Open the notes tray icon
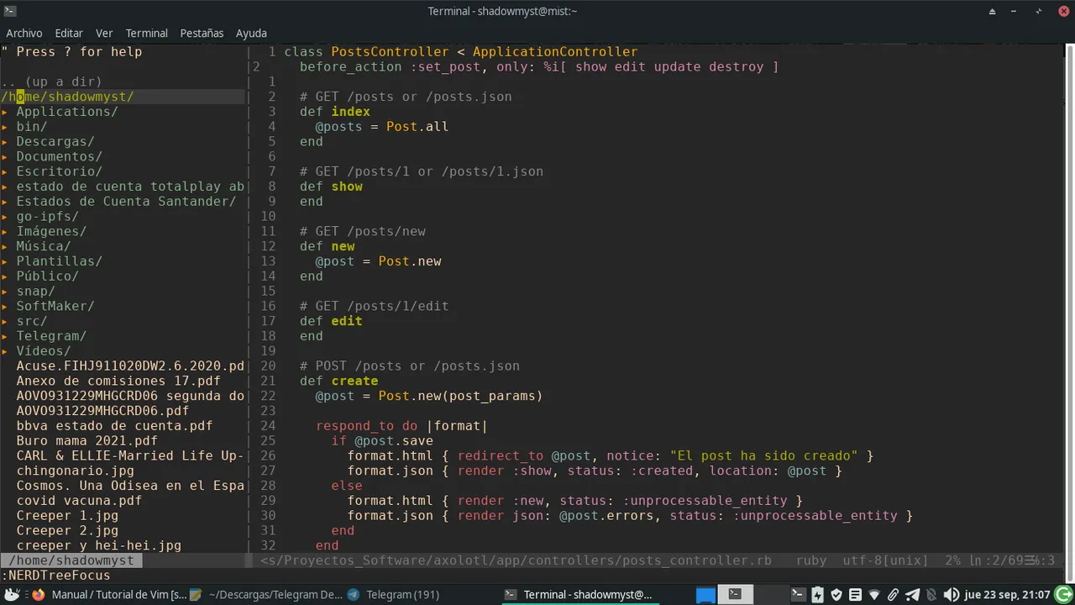Viewport: 1075px width, 605px height. (855, 595)
